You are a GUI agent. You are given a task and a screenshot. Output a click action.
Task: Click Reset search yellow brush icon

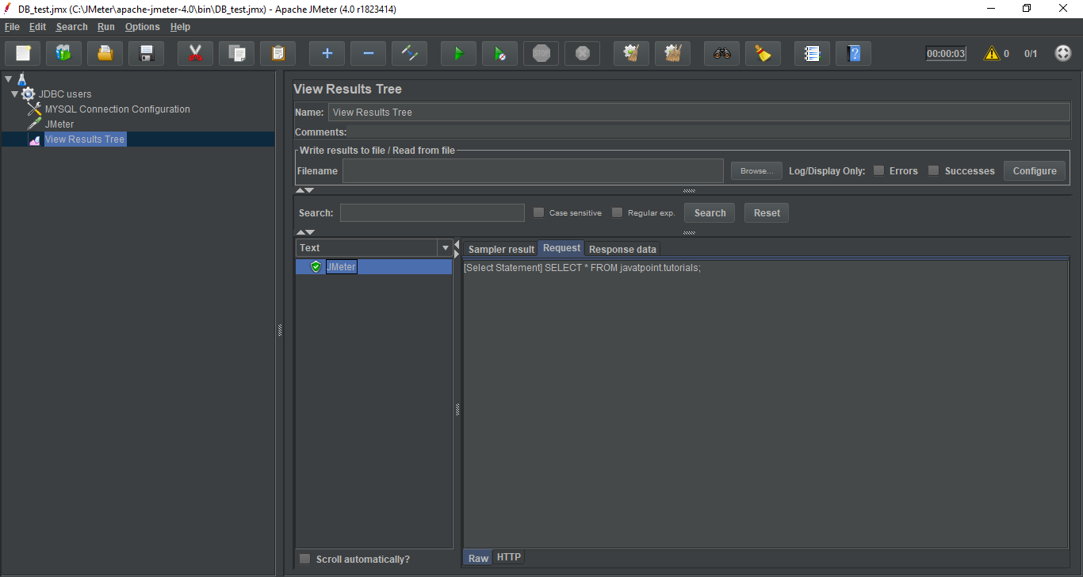click(x=763, y=54)
